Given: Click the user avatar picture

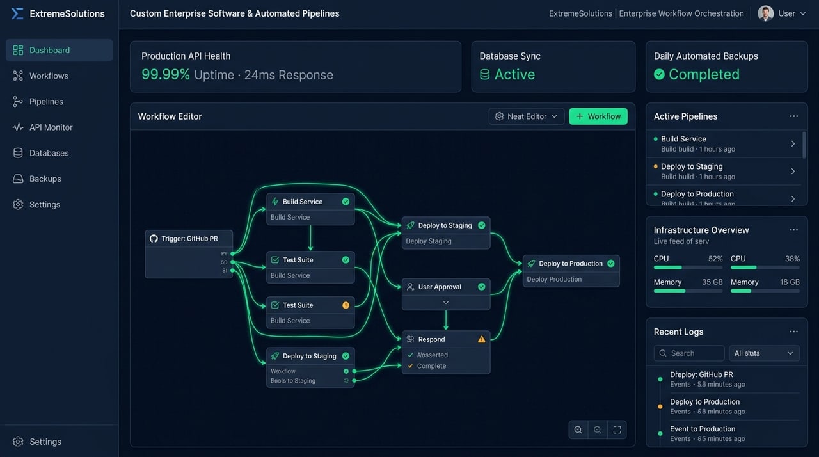Looking at the screenshot, I should pyautogui.click(x=766, y=13).
